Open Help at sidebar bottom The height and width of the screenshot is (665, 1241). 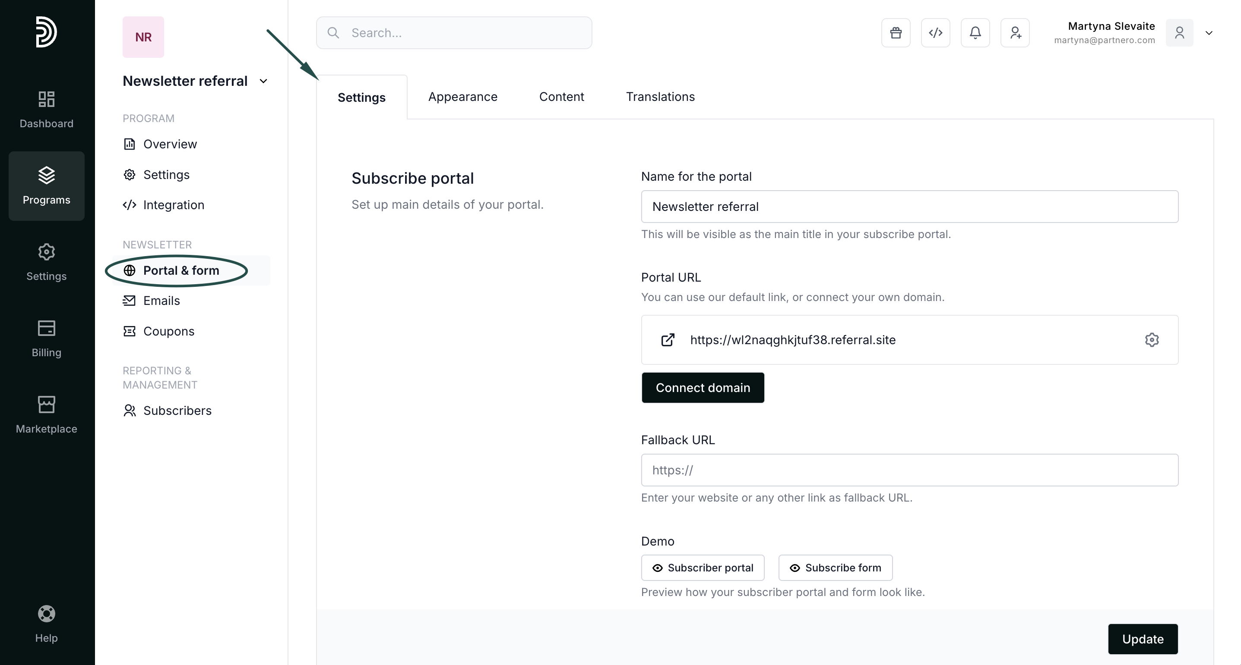click(x=46, y=624)
